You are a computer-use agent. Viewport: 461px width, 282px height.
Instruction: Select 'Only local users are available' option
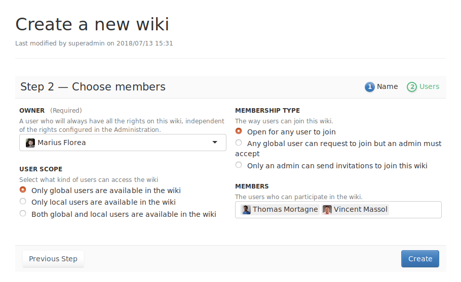pyautogui.click(x=23, y=202)
